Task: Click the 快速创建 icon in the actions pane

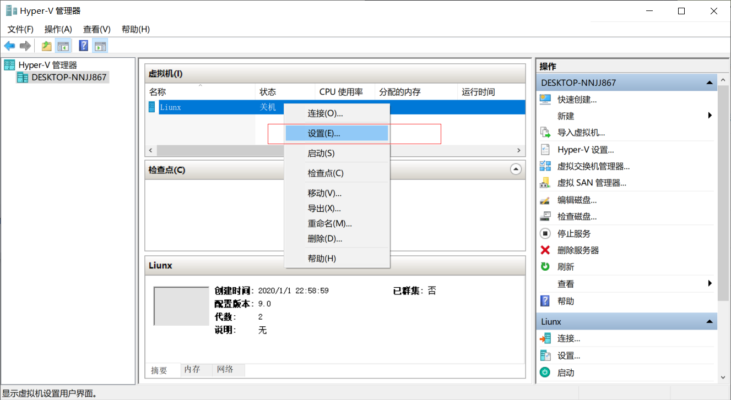Action: (545, 100)
